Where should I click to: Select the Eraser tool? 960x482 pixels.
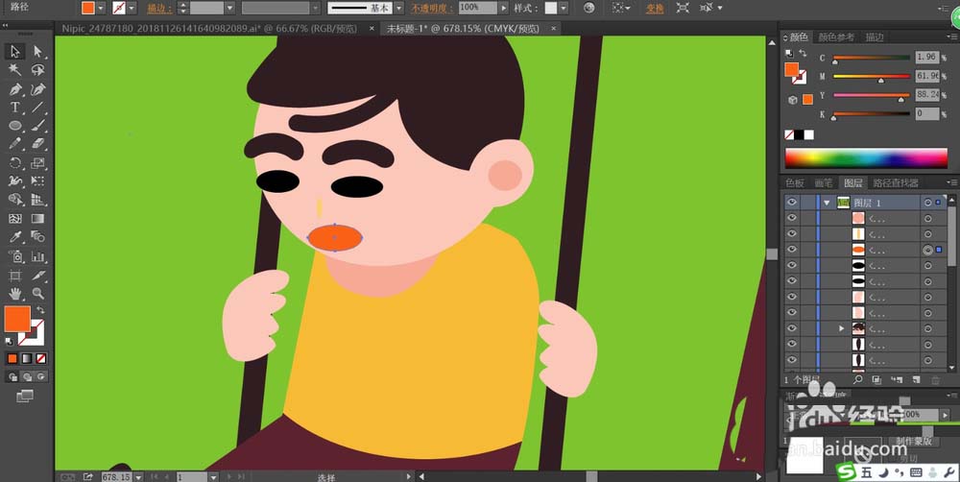coord(38,144)
